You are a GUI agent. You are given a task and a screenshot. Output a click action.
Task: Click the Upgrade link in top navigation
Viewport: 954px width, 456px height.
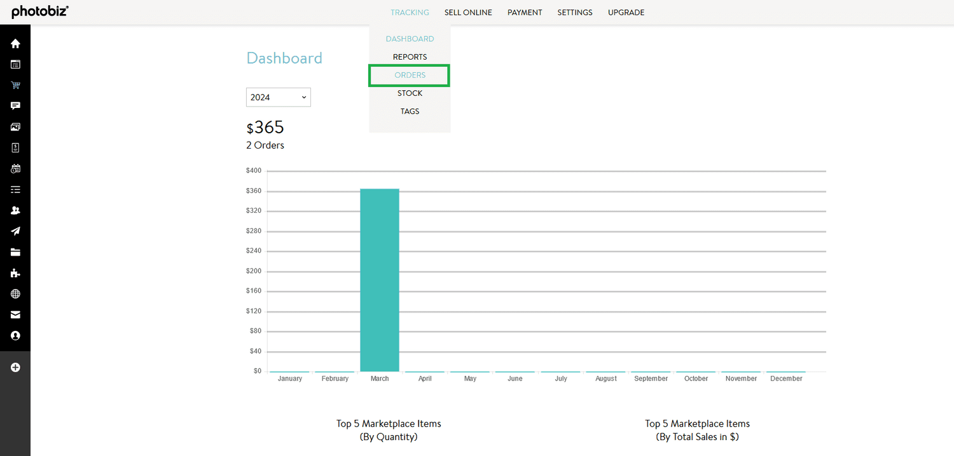[626, 13]
